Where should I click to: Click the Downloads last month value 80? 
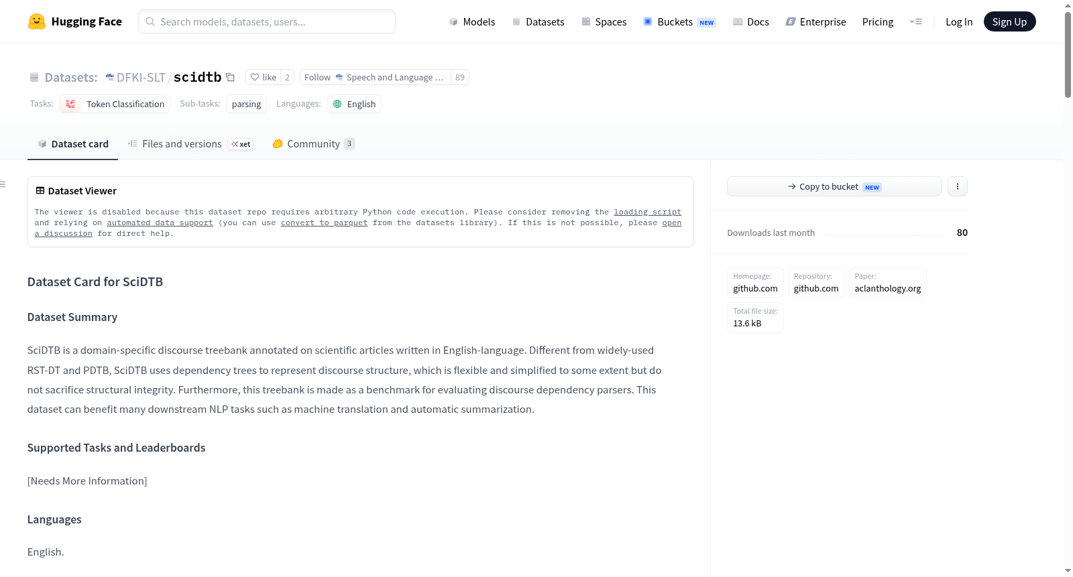(x=962, y=233)
